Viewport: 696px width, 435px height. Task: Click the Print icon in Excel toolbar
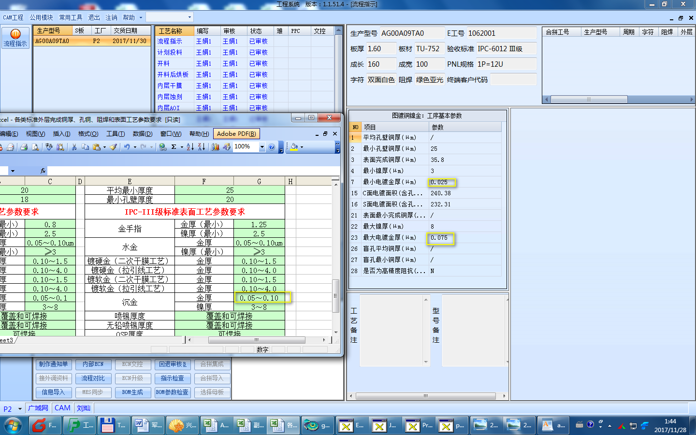[x=24, y=147]
